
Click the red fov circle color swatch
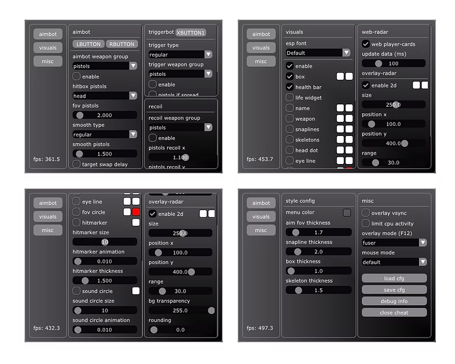point(136,212)
